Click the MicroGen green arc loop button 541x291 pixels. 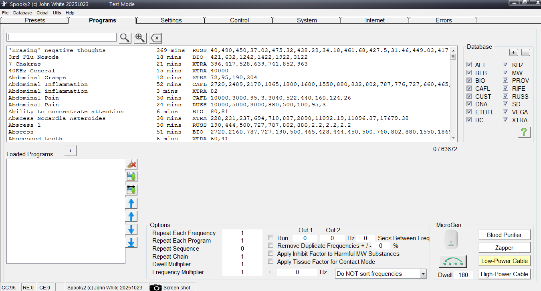point(452,261)
